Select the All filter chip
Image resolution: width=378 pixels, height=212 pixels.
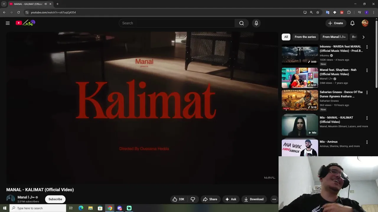[x=286, y=37]
